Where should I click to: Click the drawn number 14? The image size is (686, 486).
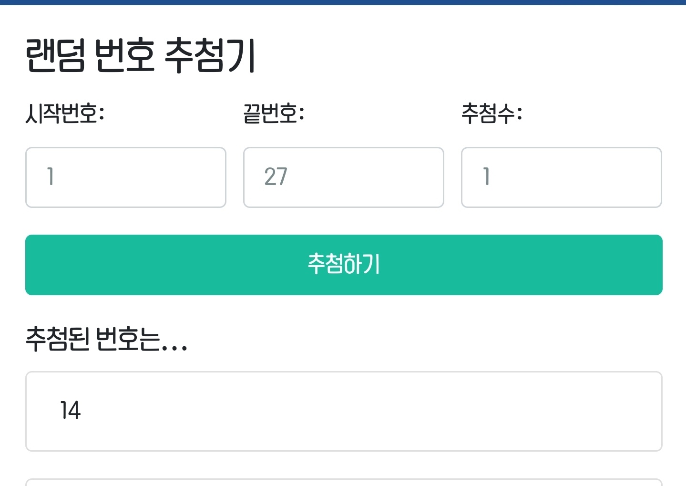pos(70,411)
